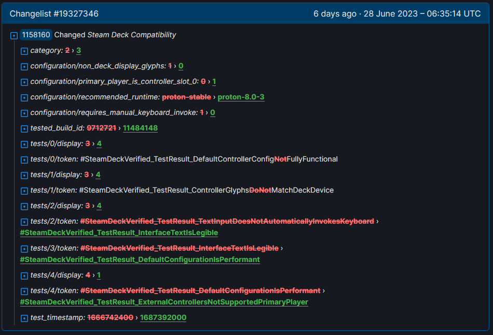Select old test timestamp 1666742400
493x335 pixels.
pos(110,317)
